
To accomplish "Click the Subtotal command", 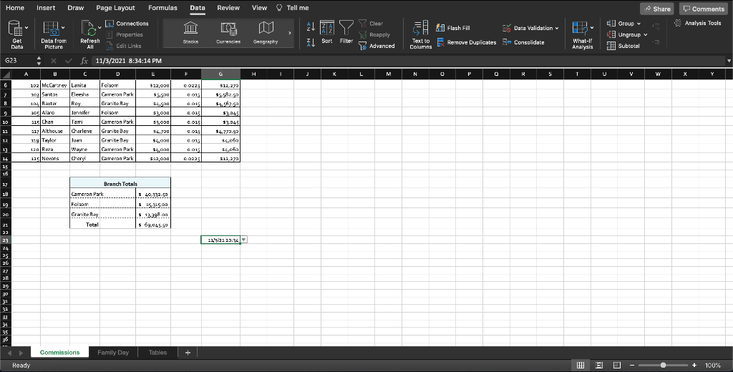I will (x=623, y=46).
